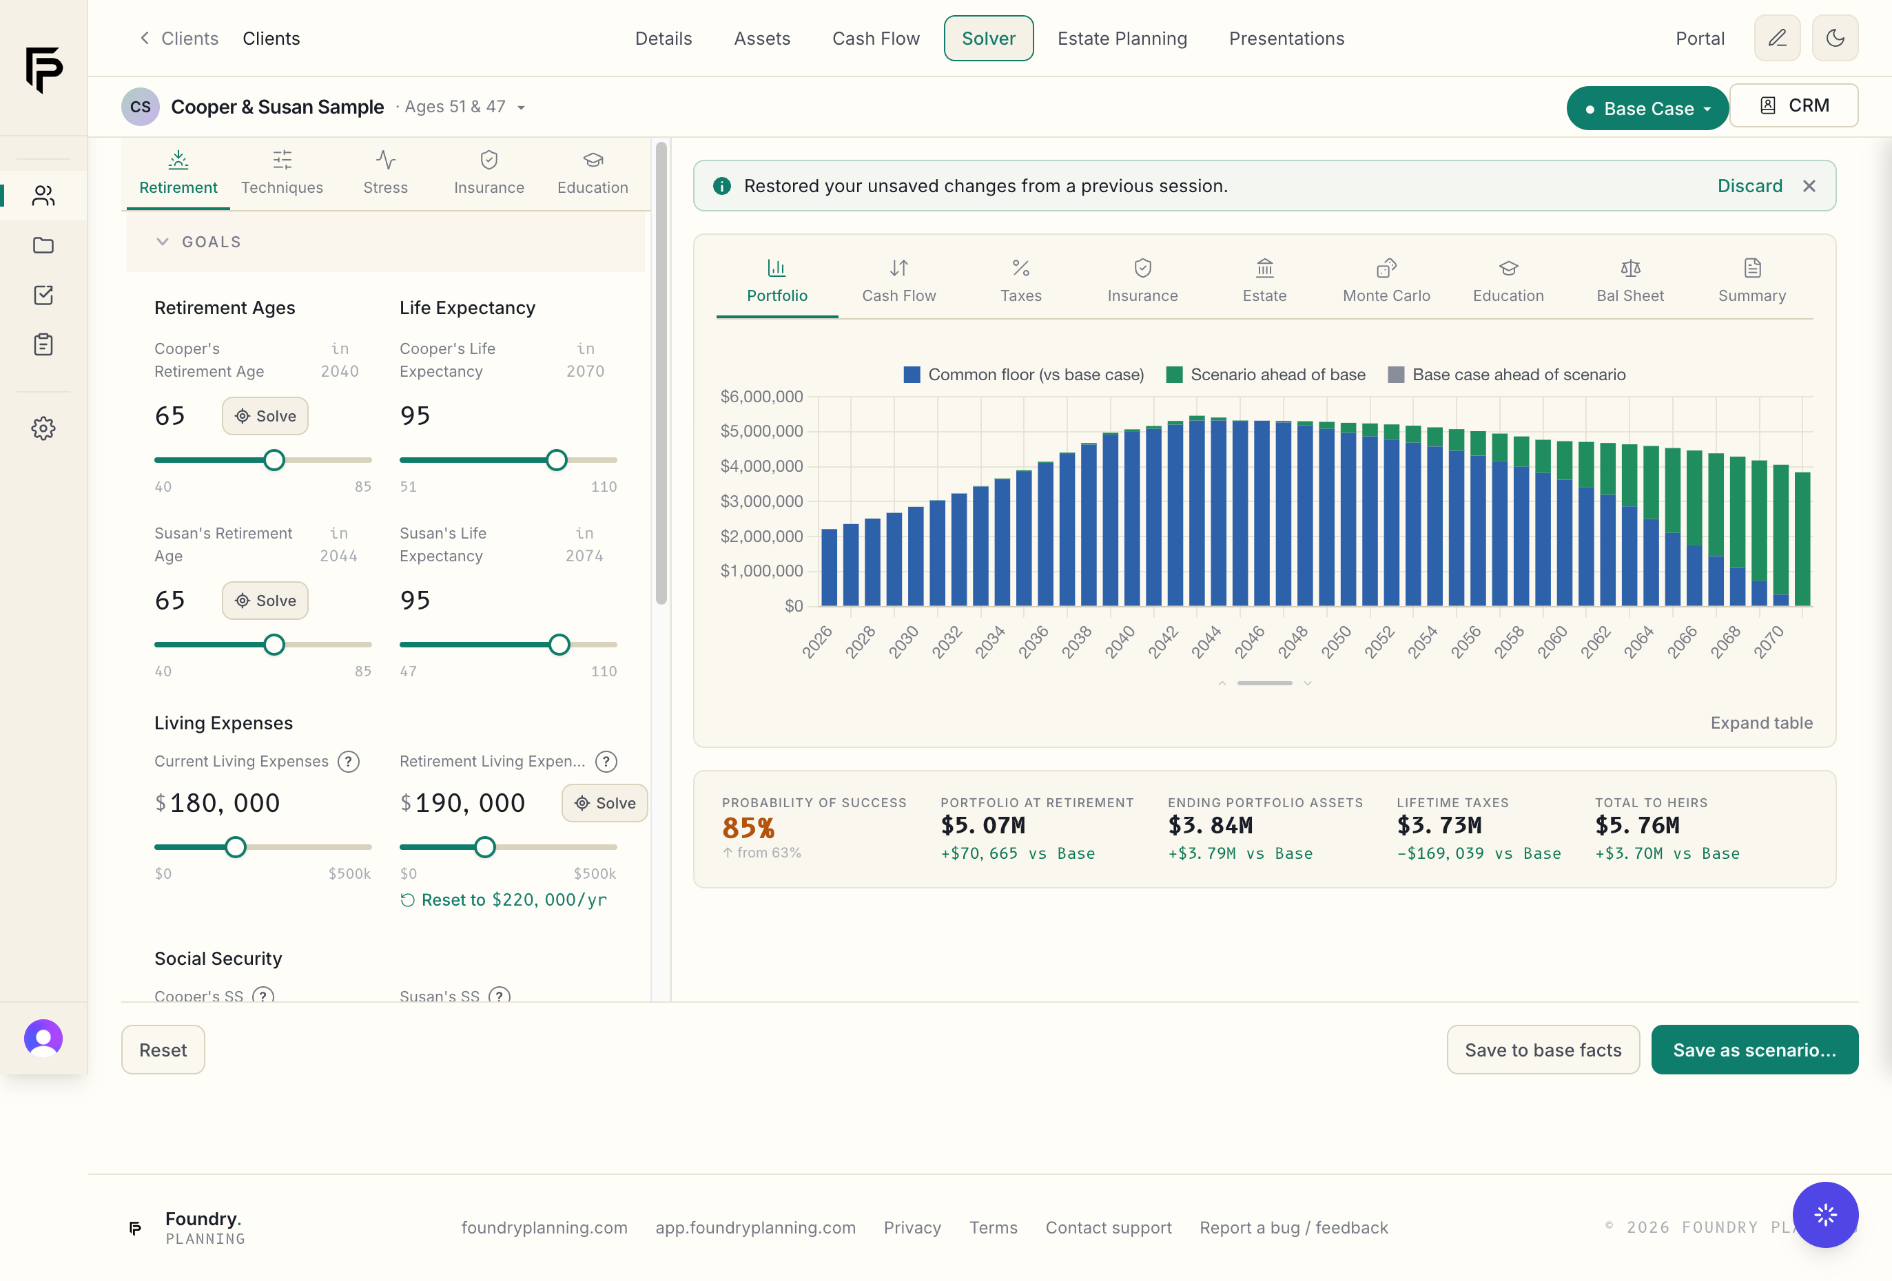Go back to Clients via chevron

point(145,39)
